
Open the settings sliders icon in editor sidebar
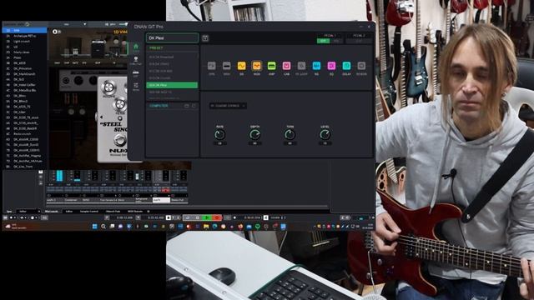(136, 87)
